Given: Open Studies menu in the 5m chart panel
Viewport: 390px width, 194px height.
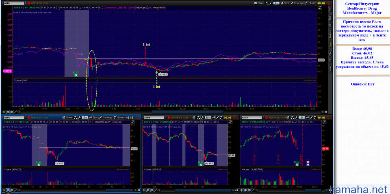Looking at the screenshot, I should (119, 117).
